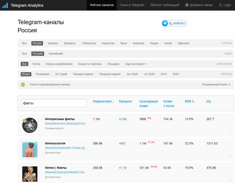Open the Интим | Факты channel avatar

pos(30,174)
